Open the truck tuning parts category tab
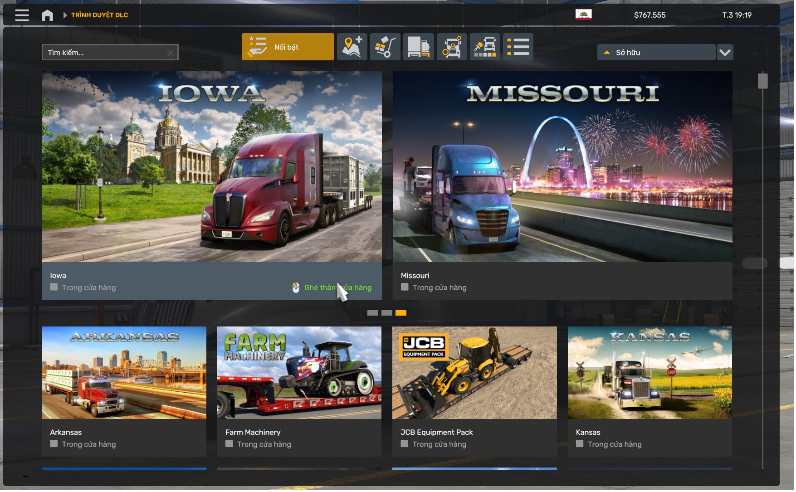The width and height of the screenshot is (796, 492). (x=452, y=47)
